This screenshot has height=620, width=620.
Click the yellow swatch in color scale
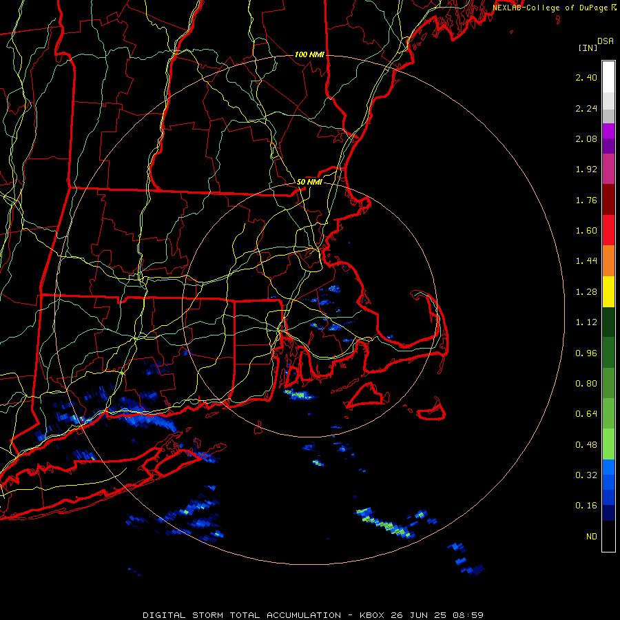608,292
